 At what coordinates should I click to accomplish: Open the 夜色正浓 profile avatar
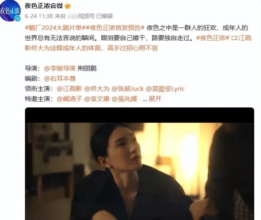[x=10, y=11]
